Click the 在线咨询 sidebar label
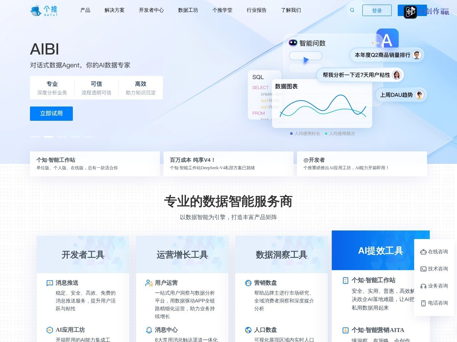Screen dimensions: 457x342 pyautogui.click(x=438, y=252)
